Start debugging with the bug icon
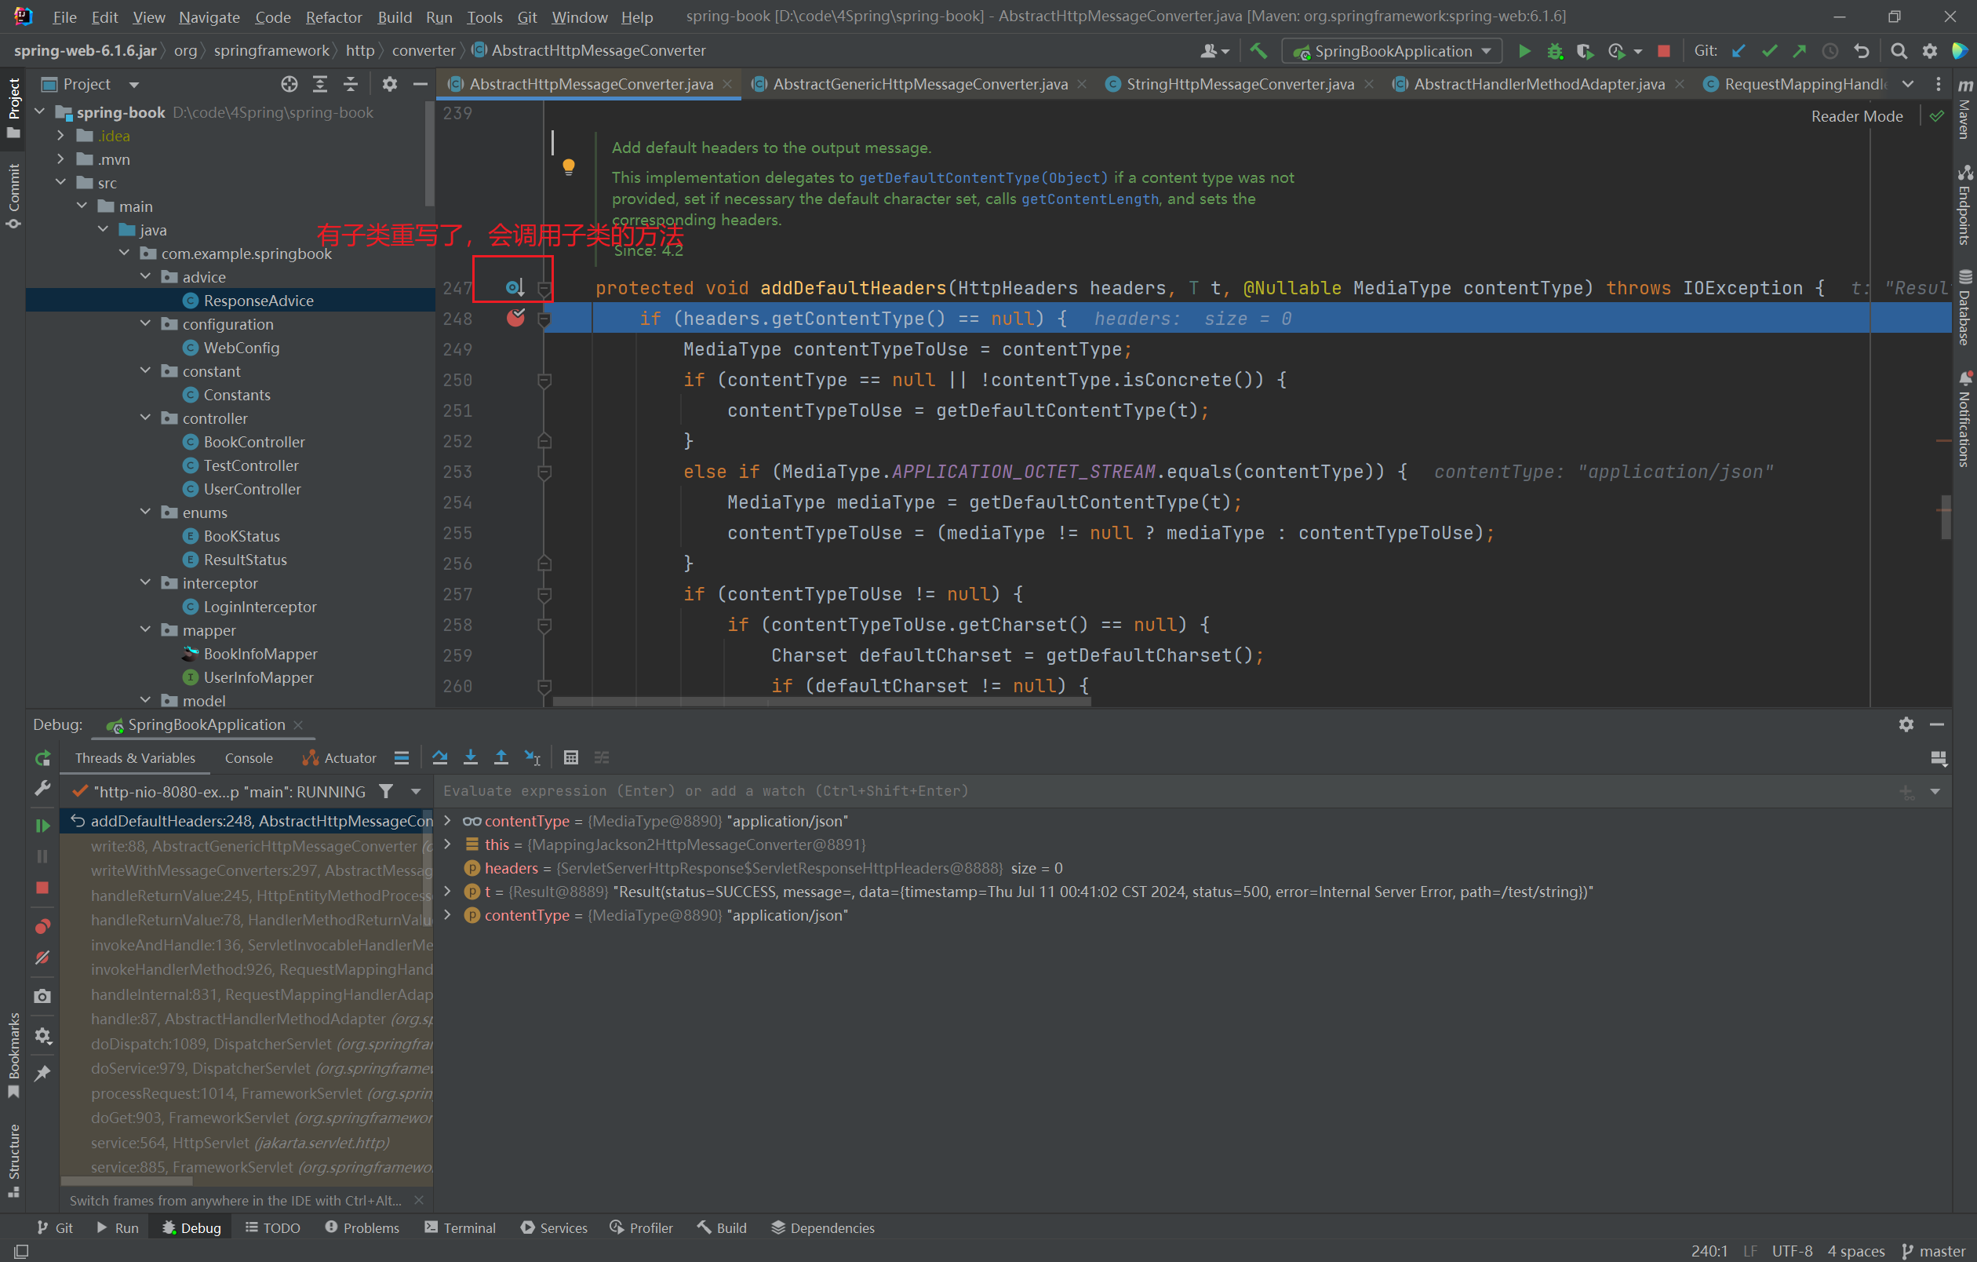This screenshot has width=1977, height=1262. pyautogui.click(x=1554, y=51)
